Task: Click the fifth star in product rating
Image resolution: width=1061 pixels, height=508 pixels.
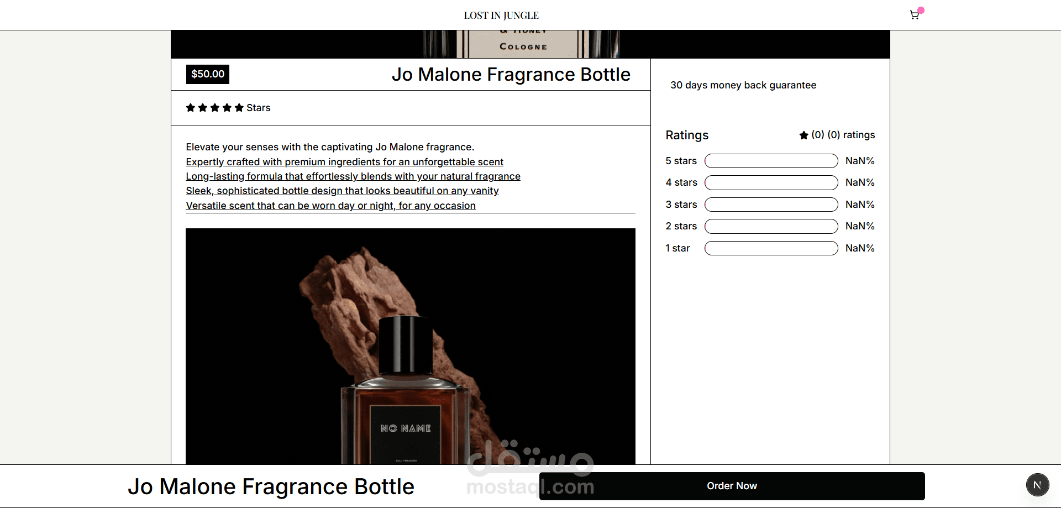Action: click(239, 108)
